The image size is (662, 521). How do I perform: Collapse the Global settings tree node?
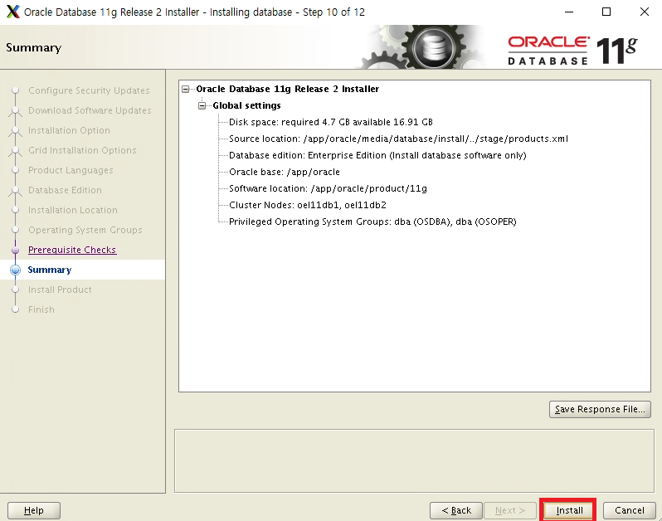[x=202, y=105]
